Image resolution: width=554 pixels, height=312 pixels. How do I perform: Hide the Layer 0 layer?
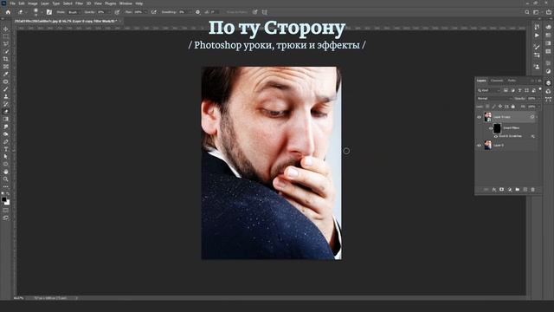tap(479, 146)
